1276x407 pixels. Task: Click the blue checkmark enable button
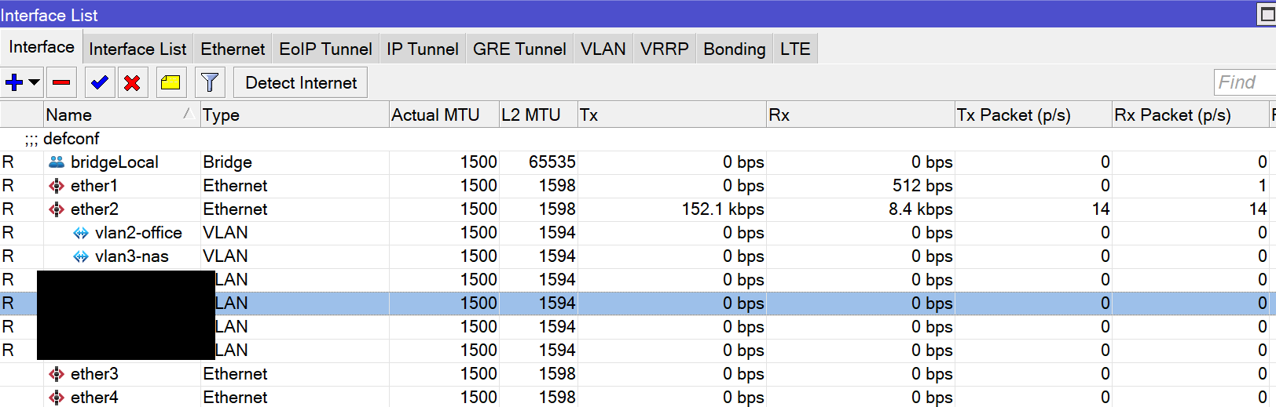click(x=99, y=82)
